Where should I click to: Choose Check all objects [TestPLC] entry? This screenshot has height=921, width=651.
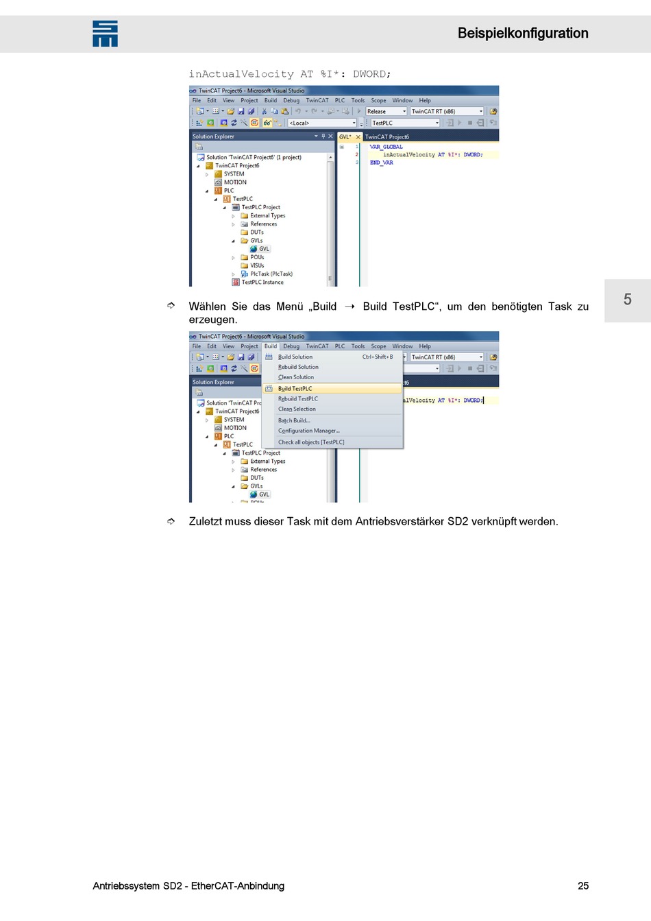pyautogui.click(x=332, y=442)
